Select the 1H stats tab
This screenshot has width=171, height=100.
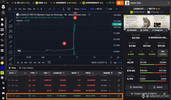(141, 53)
